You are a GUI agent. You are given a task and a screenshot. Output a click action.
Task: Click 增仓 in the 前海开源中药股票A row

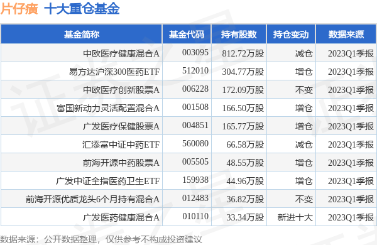[304, 163]
